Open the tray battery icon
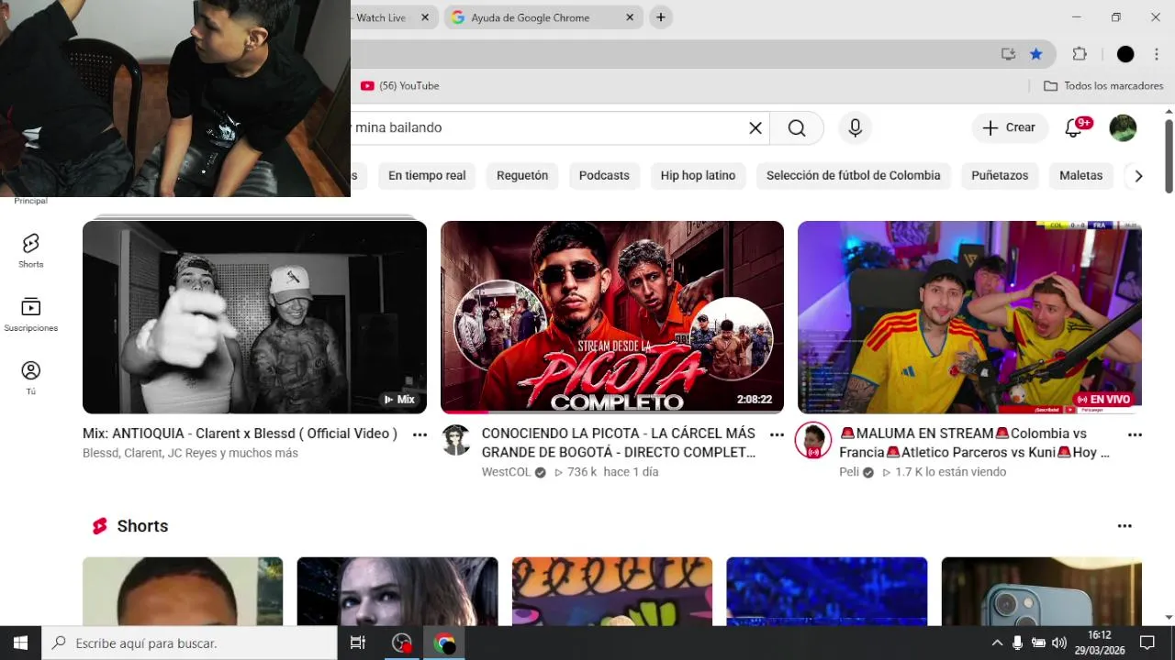The width and height of the screenshot is (1175, 660). 1038,643
